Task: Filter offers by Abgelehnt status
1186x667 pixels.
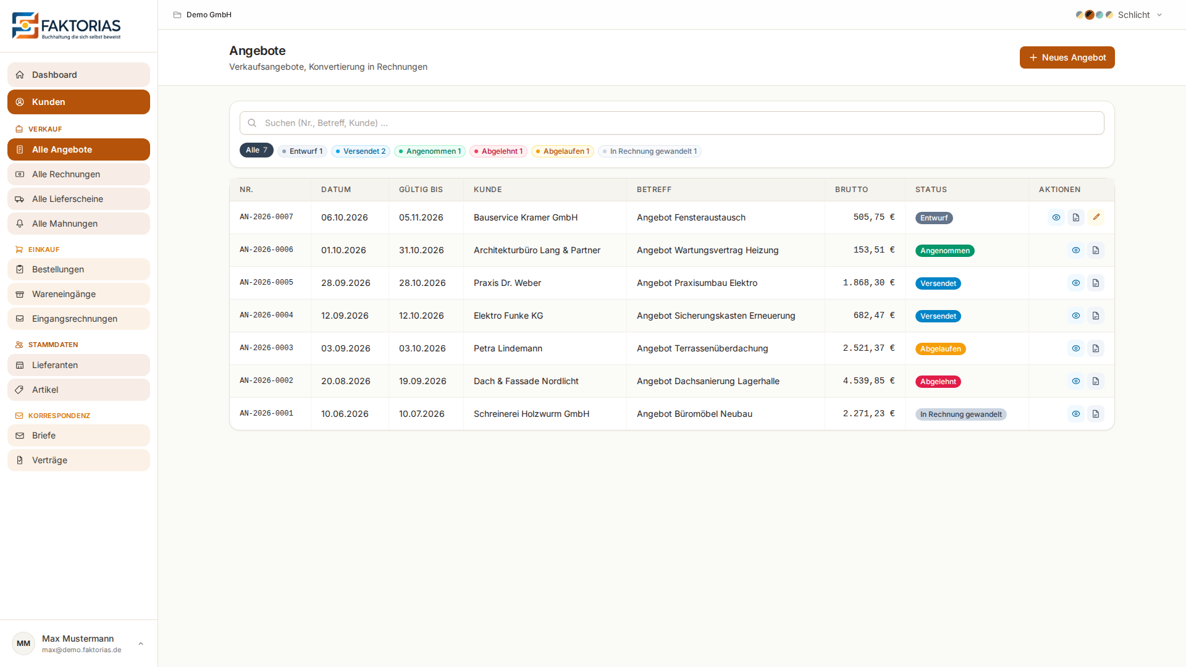Action: point(498,151)
